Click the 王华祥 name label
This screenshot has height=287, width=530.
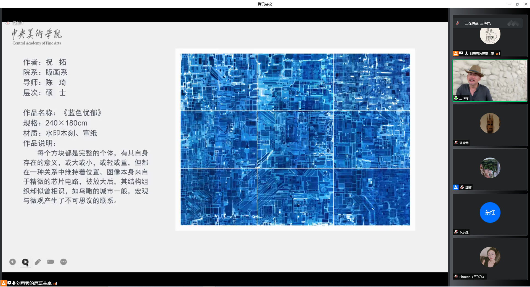[x=464, y=98]
